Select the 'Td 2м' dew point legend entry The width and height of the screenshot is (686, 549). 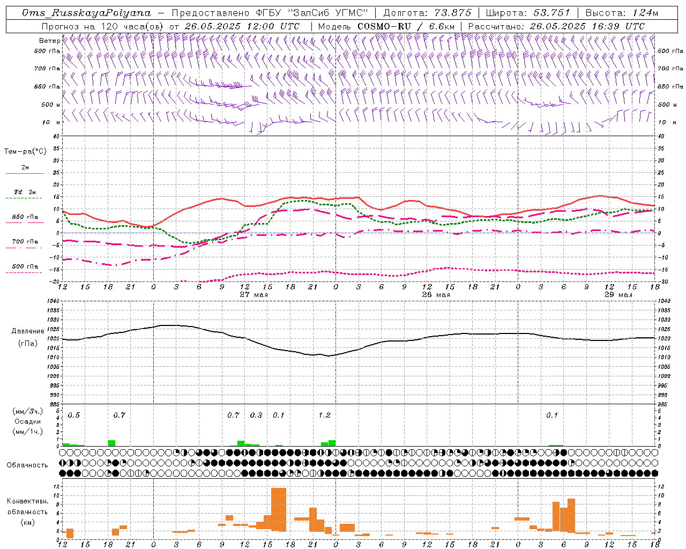(25, 192)
